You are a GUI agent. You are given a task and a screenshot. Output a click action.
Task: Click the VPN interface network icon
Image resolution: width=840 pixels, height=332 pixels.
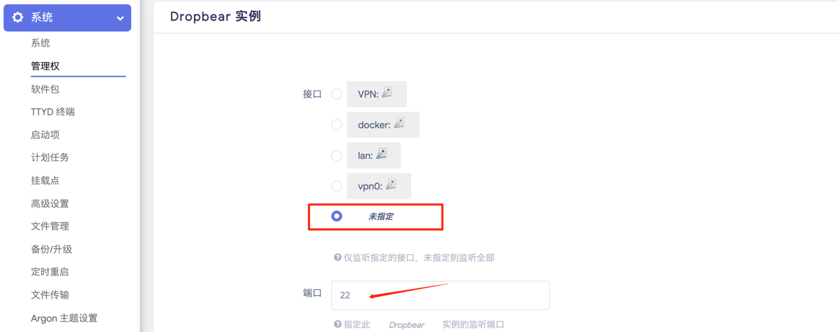coord(387,93)
